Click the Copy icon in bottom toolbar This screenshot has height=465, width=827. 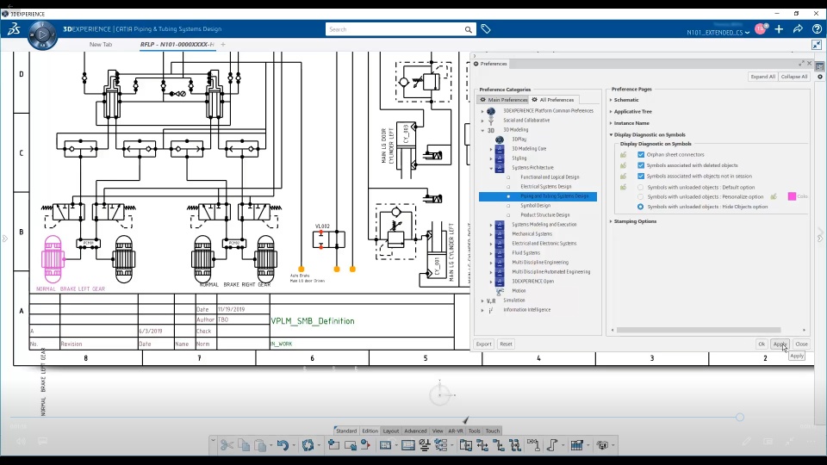[x=244, y=445]
